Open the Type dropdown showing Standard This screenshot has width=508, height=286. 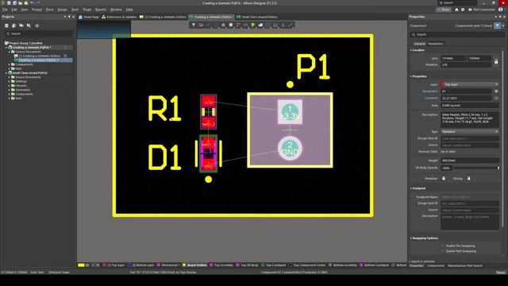(470, 132)
